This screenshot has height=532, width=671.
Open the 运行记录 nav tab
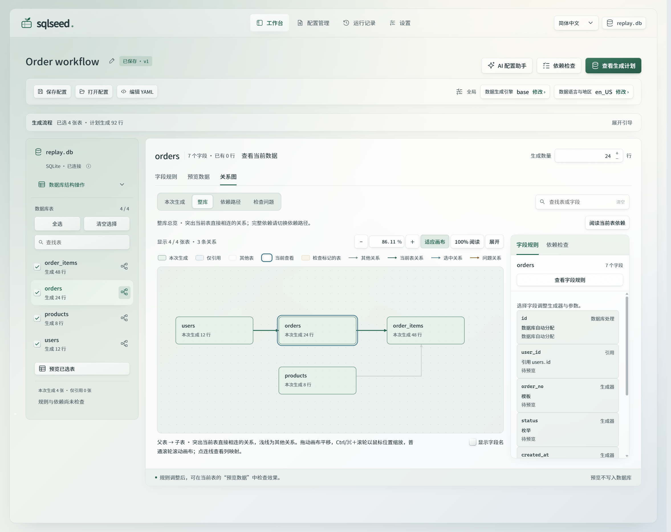pos(359,23)
